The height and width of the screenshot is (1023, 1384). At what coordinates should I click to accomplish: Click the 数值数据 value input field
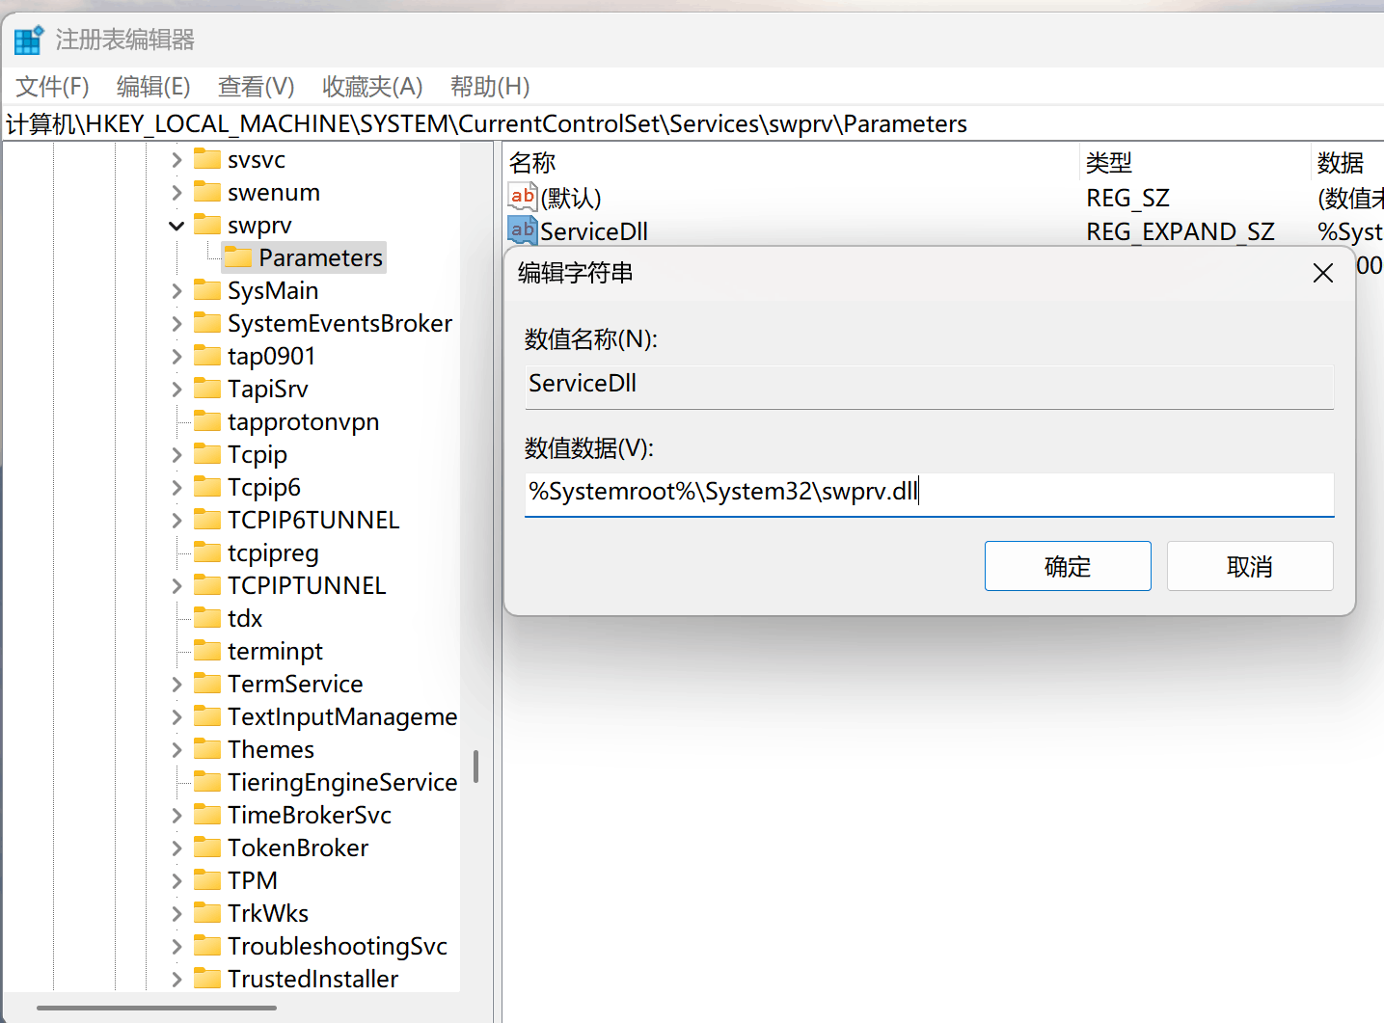929,493
